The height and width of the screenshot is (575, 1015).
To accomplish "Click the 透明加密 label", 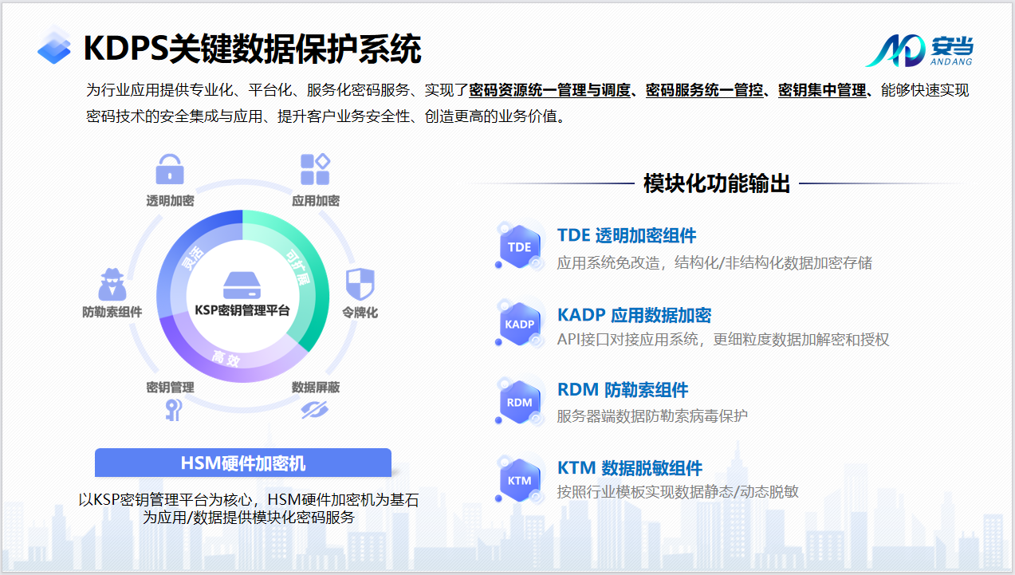I will tap(169, 201).
